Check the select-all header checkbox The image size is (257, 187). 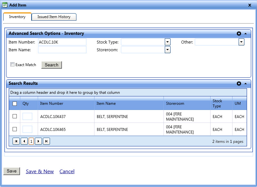pos(15,103)
